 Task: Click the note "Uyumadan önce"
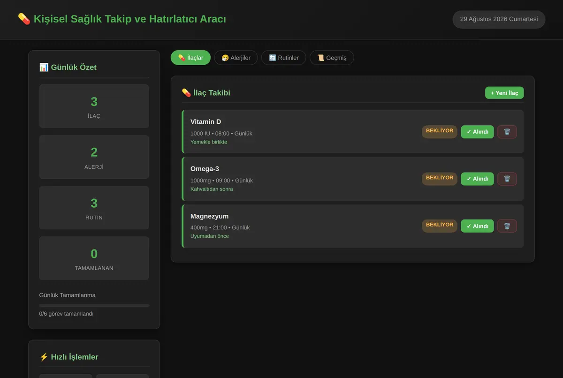(x=210, y=236)
